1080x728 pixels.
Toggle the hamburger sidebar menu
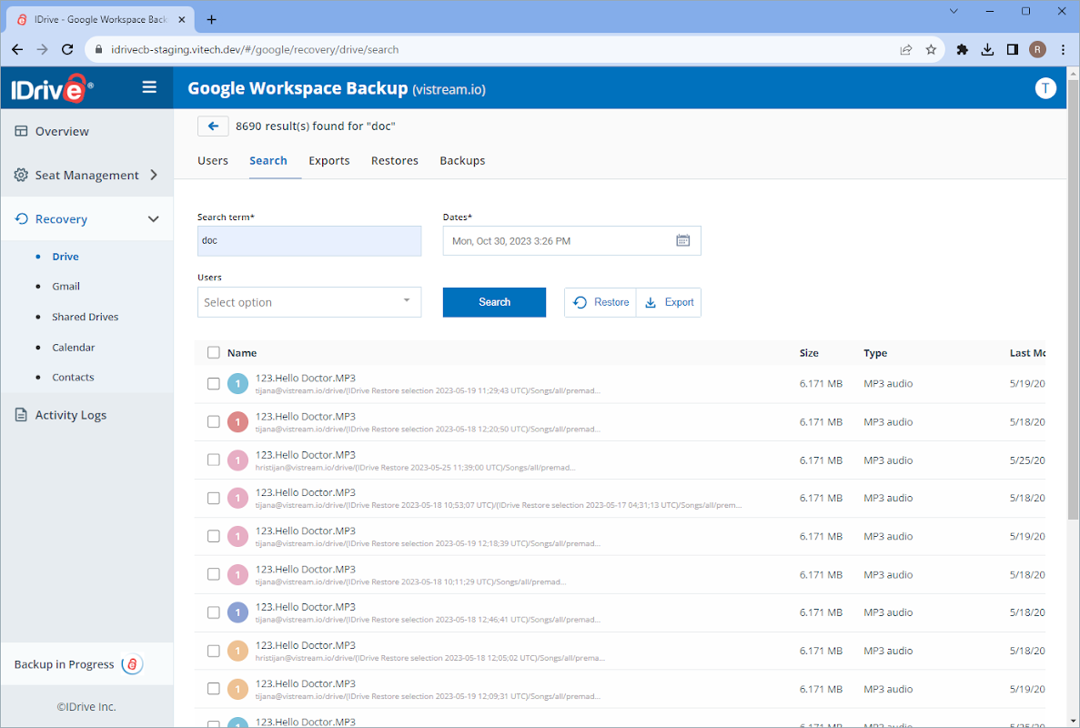coord(149,87)
